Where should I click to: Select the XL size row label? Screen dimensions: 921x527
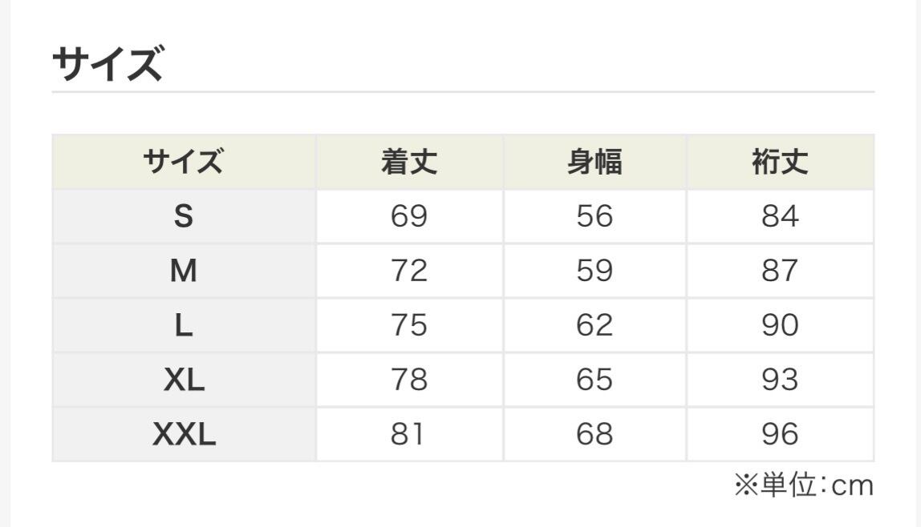[184, 380]
